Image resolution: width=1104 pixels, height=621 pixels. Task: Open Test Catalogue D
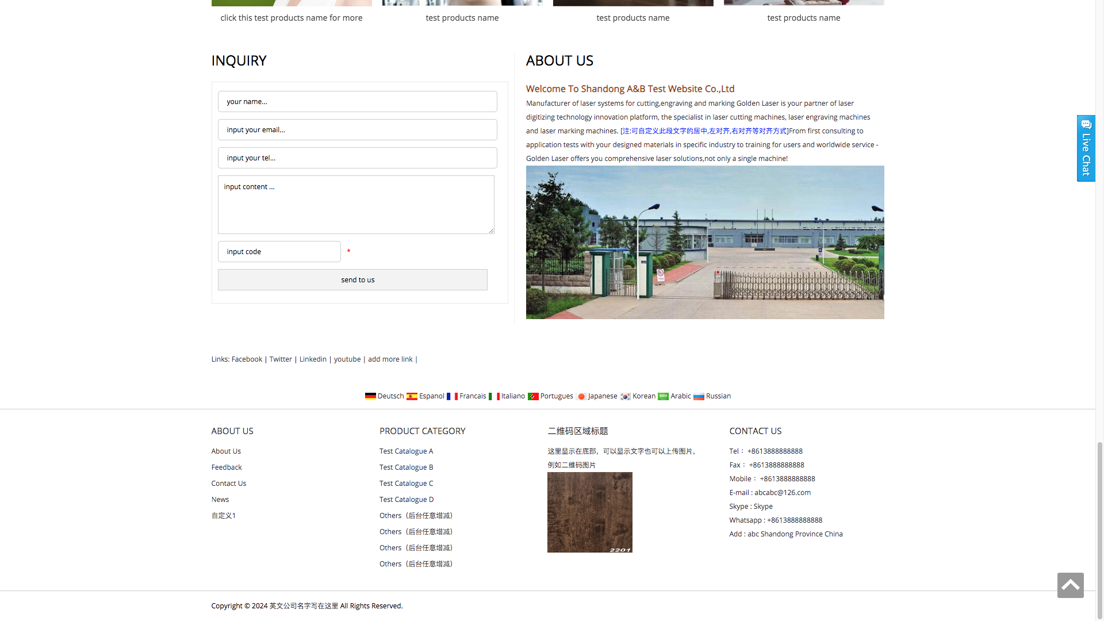tap(407, 500)
